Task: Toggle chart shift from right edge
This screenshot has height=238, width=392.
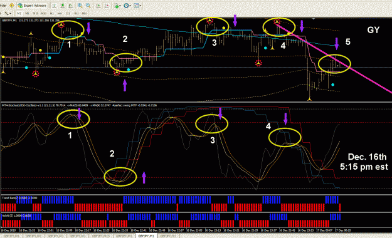Action: 107,6
